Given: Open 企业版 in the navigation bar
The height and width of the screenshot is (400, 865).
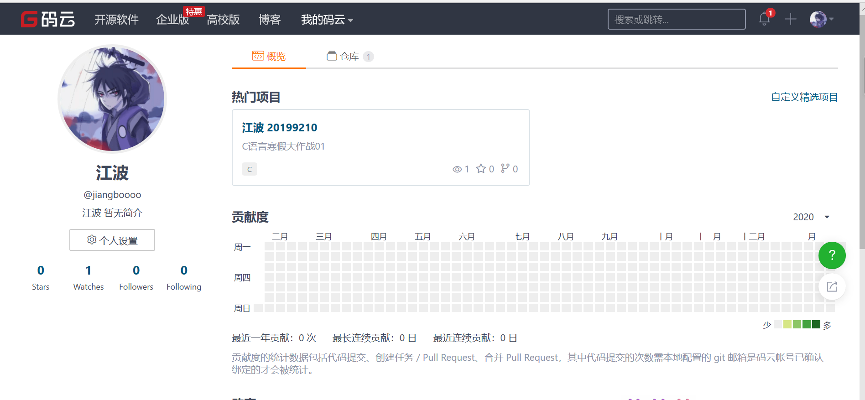Looking at the screenshot, I should tap(172, 20).
